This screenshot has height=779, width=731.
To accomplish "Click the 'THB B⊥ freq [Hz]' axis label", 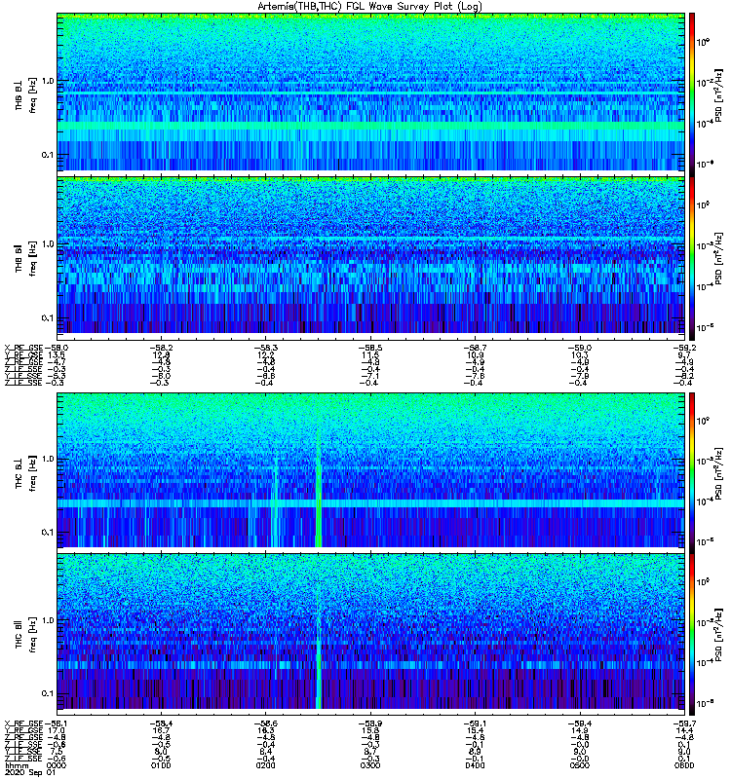I will click(25, 94).
